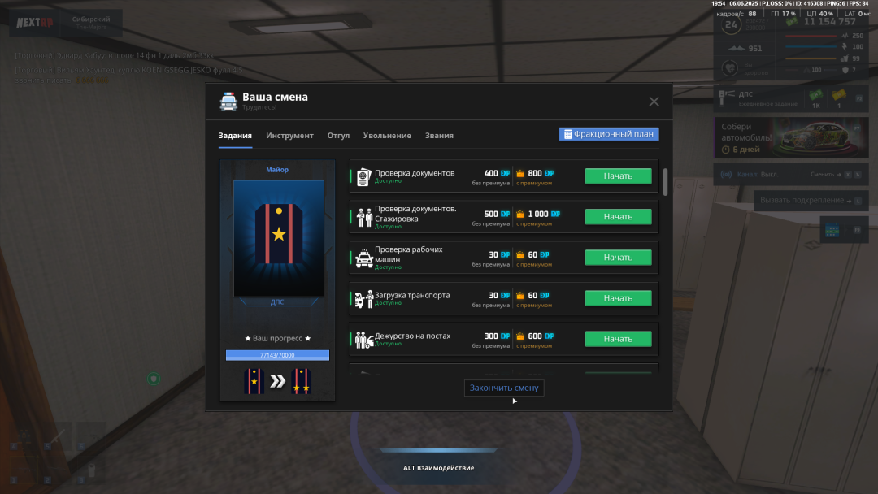Open the Инструмент tab
The image size is (878, 494).
point(289,136)
